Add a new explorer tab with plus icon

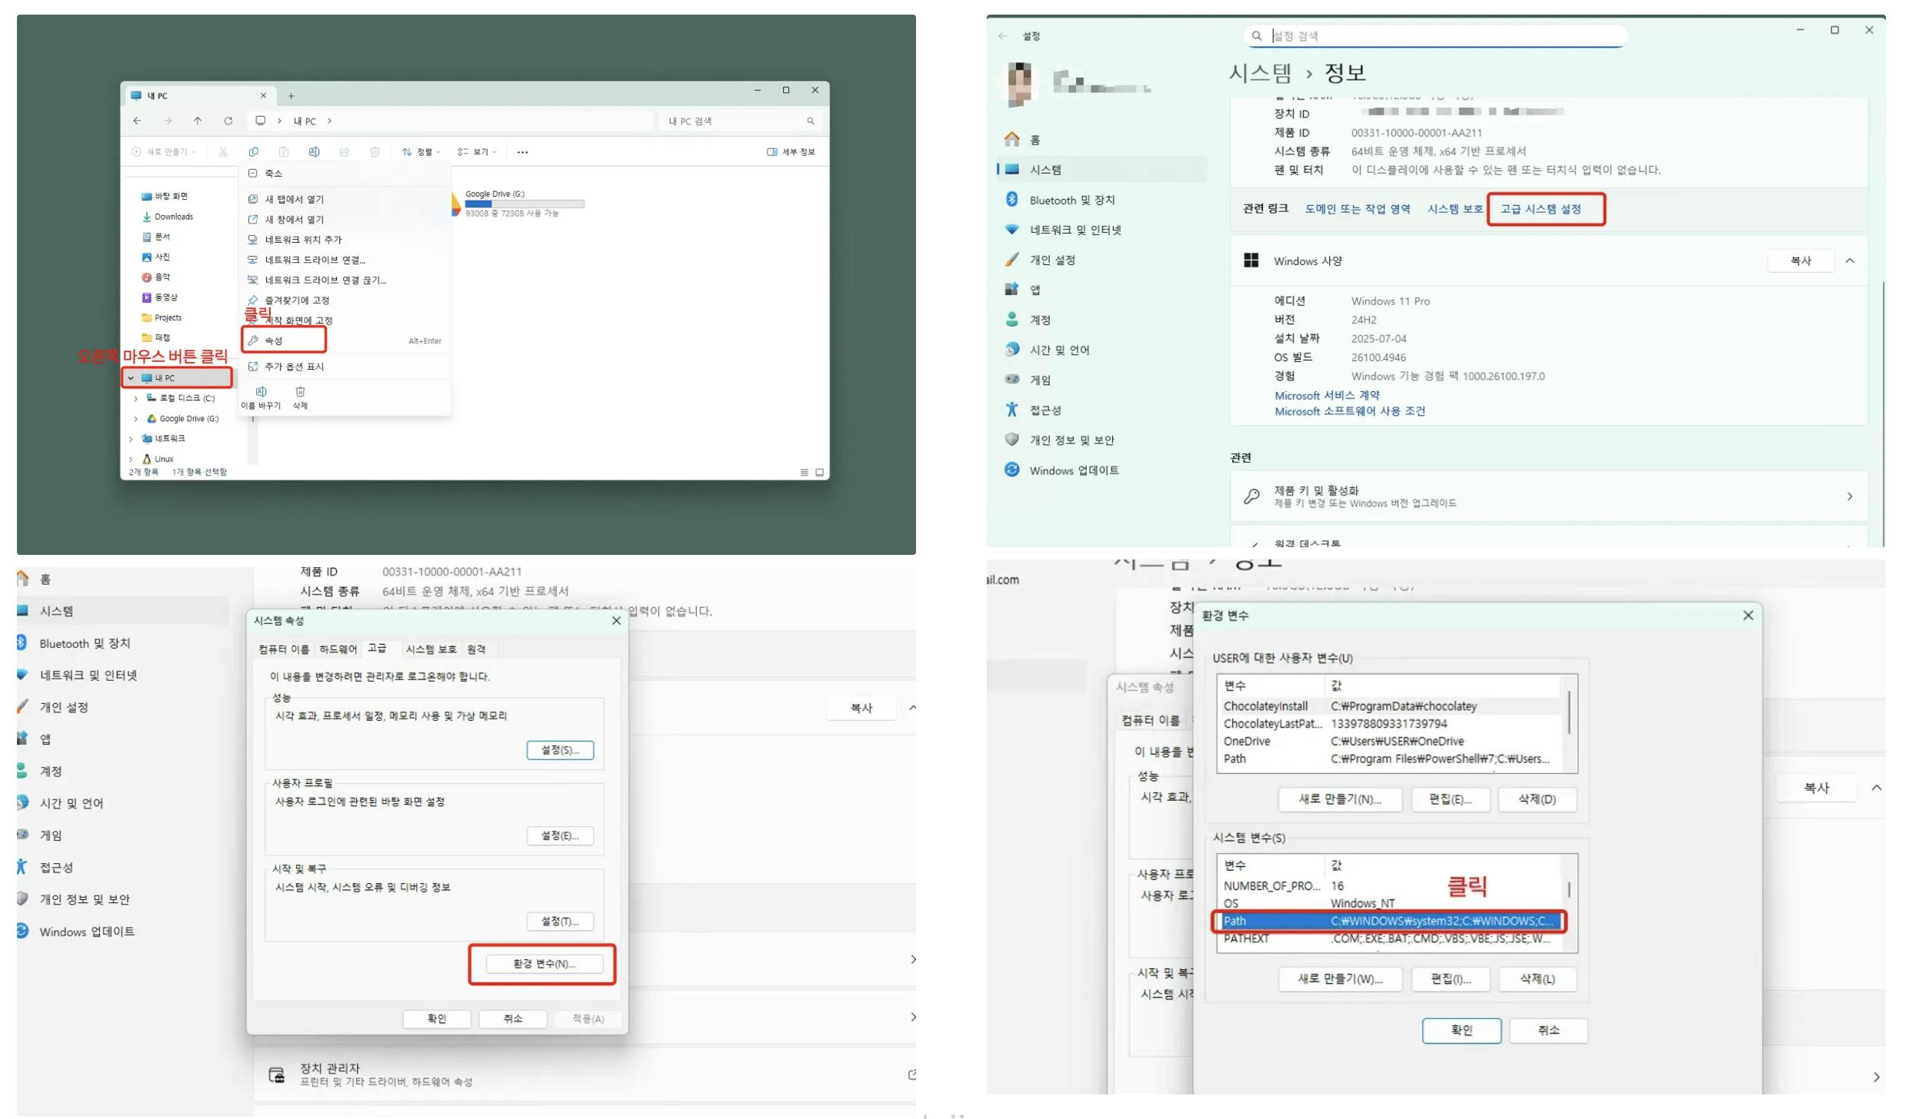pos(291,96)
